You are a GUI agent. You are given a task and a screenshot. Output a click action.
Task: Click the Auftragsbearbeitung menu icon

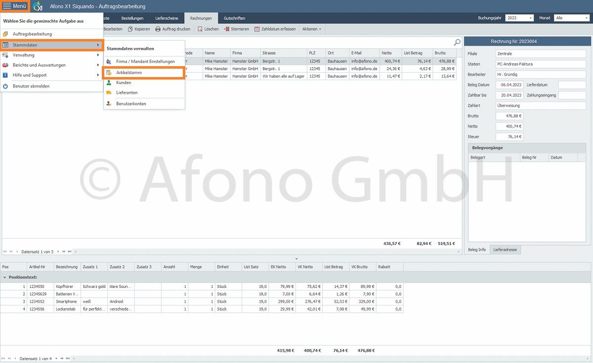point(5,34)
